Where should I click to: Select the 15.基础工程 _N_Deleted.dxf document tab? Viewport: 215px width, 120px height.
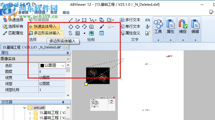click(x=32, y=47)
